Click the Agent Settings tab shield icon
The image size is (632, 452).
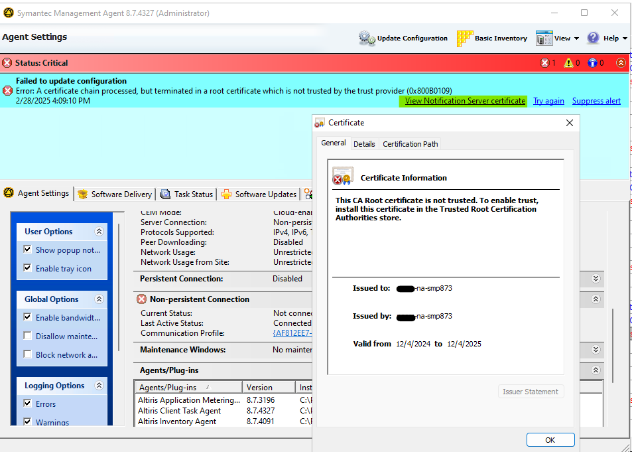[x=9, y=193]
